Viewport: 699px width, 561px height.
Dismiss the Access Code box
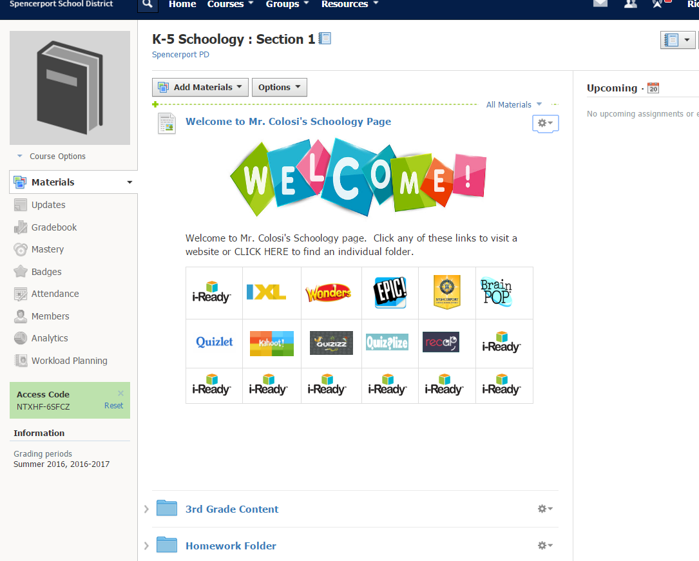120,393
